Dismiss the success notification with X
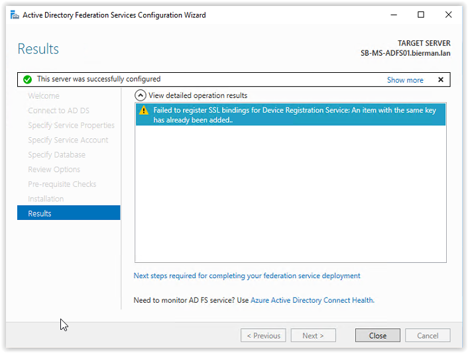This screenshot has height=353, width=468. [441, 79]
